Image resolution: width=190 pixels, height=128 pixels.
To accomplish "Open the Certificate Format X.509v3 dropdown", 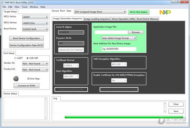I will tap(71, 65).
